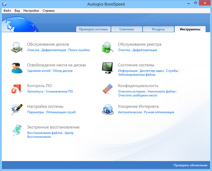Open the Справка menu
Viewport: 212px width, 171px height.
[x=48, y=11]
